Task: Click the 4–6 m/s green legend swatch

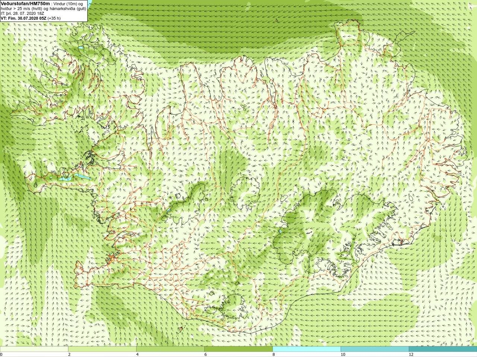Action: click(x=170, y=349)
